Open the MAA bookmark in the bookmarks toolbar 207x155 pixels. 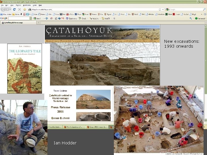[169, 14]
